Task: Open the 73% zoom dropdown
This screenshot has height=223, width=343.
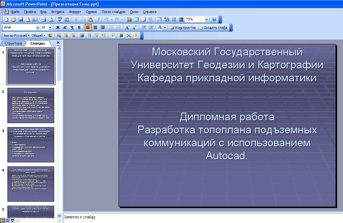Action: (x=206, y=20)
